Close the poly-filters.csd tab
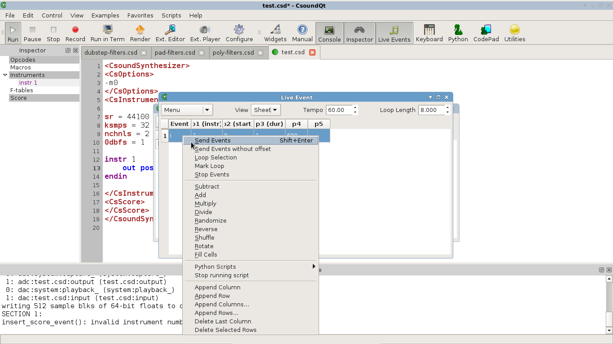Viewport: 613px width, 344px height. tap(260, 52)
